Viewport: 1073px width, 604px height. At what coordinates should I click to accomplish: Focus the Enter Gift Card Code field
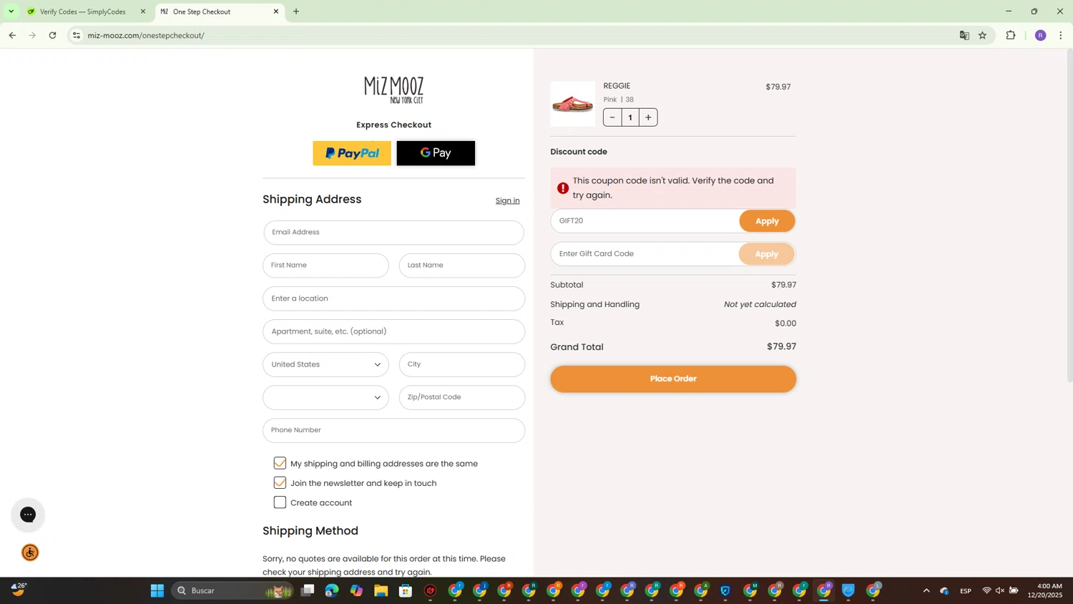645,254
